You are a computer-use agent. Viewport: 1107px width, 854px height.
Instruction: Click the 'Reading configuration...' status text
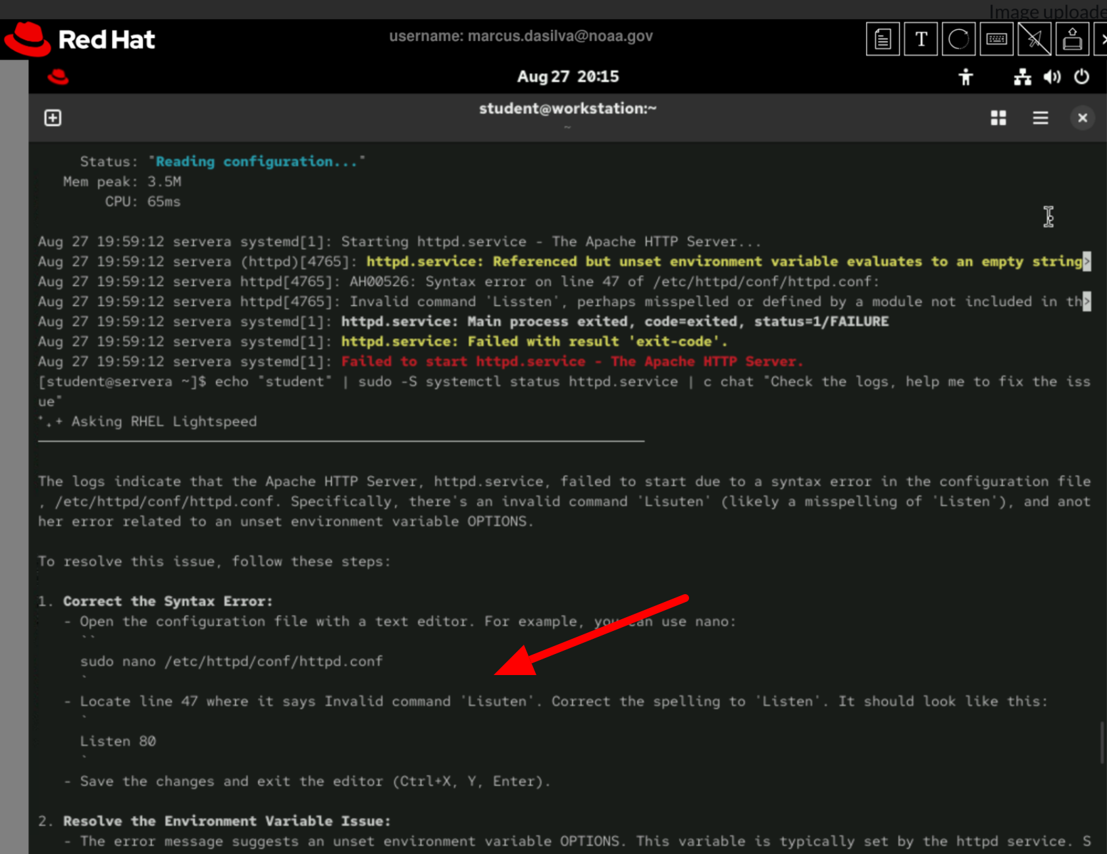coord(256,162)
